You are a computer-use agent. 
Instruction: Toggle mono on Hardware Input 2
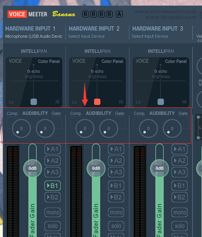click(x=116, y=212)
